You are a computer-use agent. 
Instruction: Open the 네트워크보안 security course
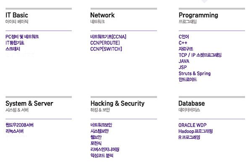click(101, 125)
